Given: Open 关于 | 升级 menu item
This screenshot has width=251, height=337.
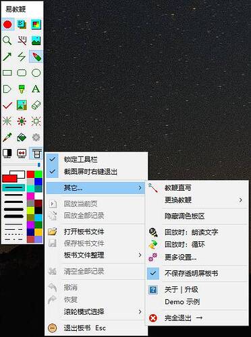Looking at the screenshot, I should (197, 290).
